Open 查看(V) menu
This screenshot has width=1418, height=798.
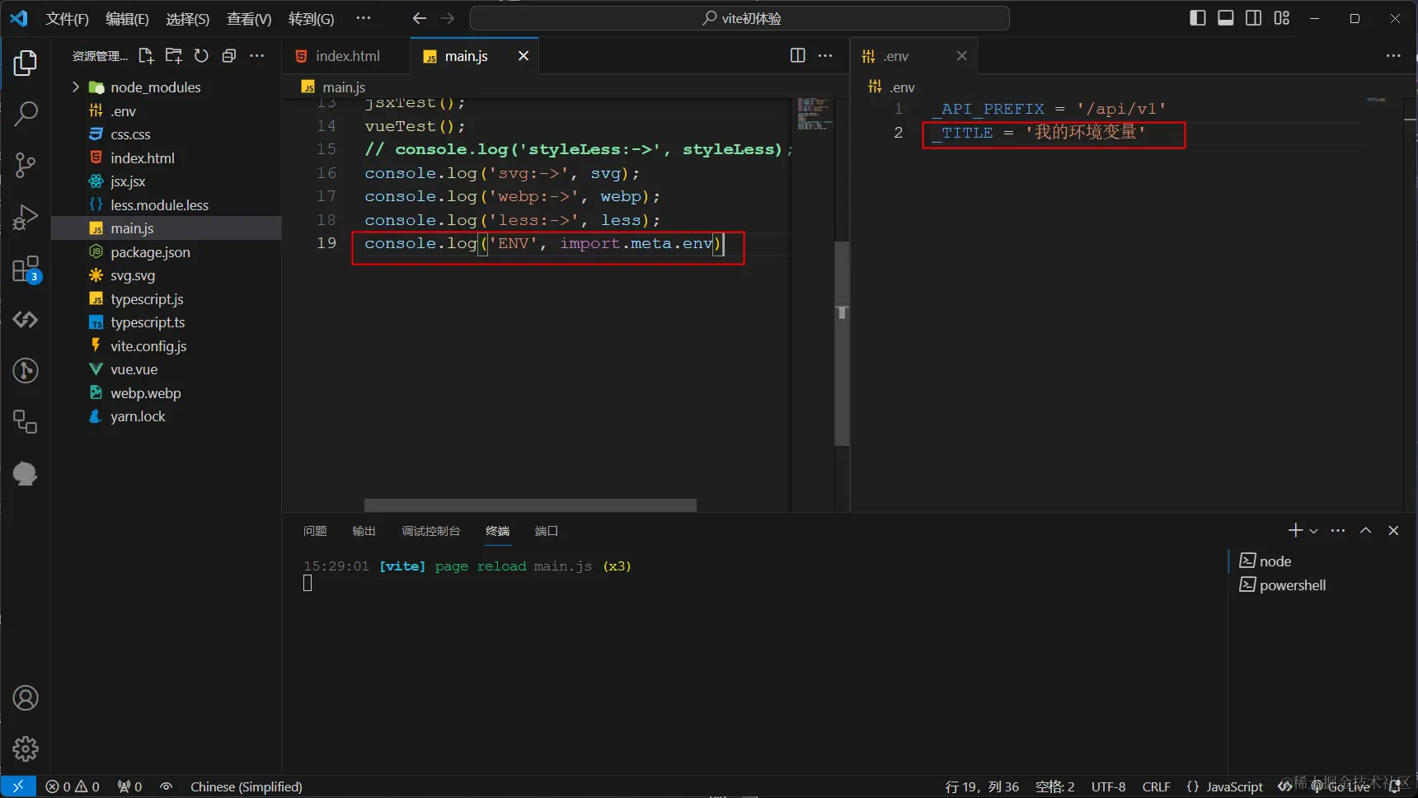point(249,18)
